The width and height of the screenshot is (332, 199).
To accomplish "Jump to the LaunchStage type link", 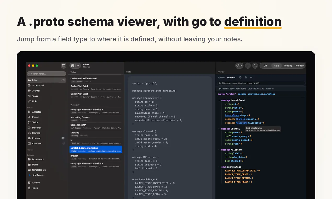I will [x=232, y=115].
